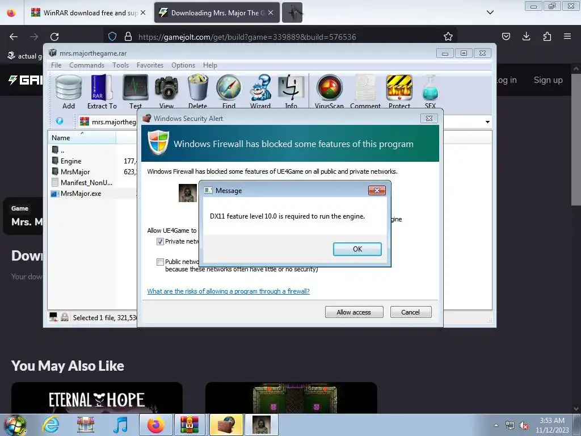Reload the Game Jolt page
581x436 pixels.
(x=54, y=37)
